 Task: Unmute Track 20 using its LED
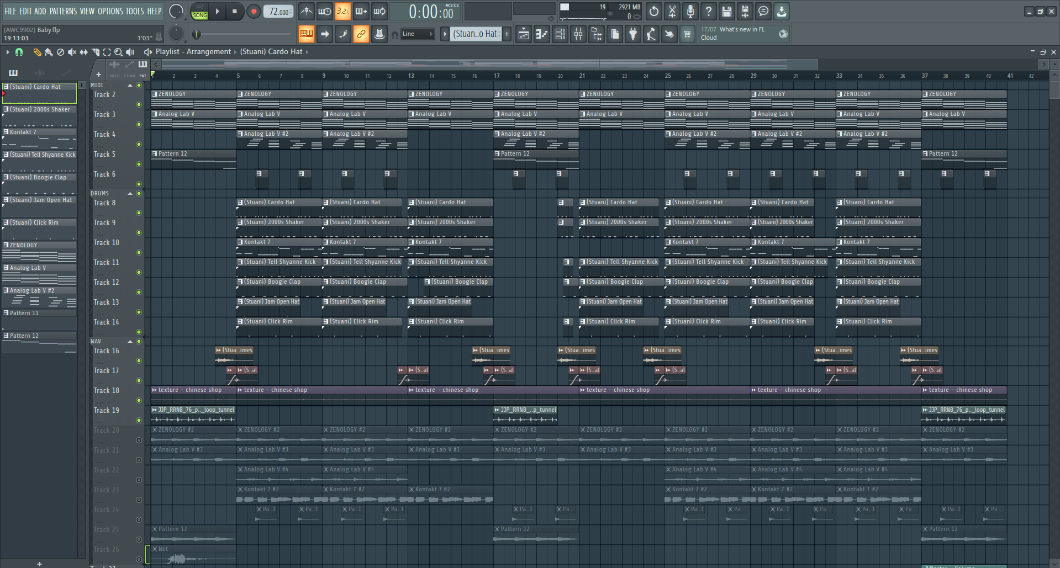tap(139, 440)
